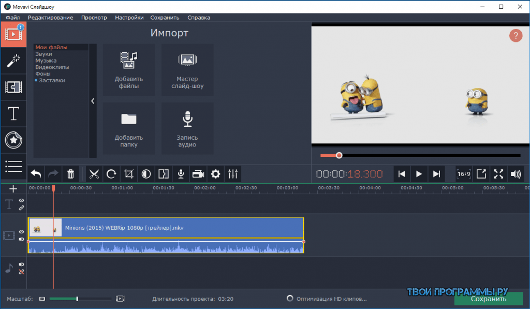
Task: Click the 00:00:18.300 timecode field
Action: tap(349, 174)
